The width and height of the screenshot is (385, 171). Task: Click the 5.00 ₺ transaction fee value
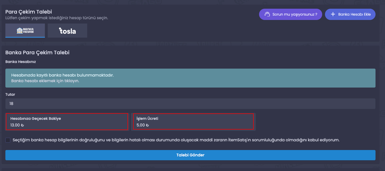(143, 125)
